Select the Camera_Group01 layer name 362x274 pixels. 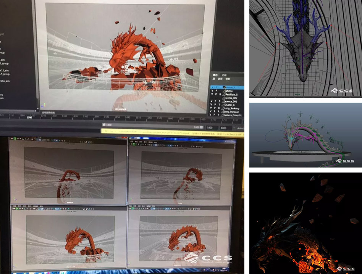pos(233,115)
